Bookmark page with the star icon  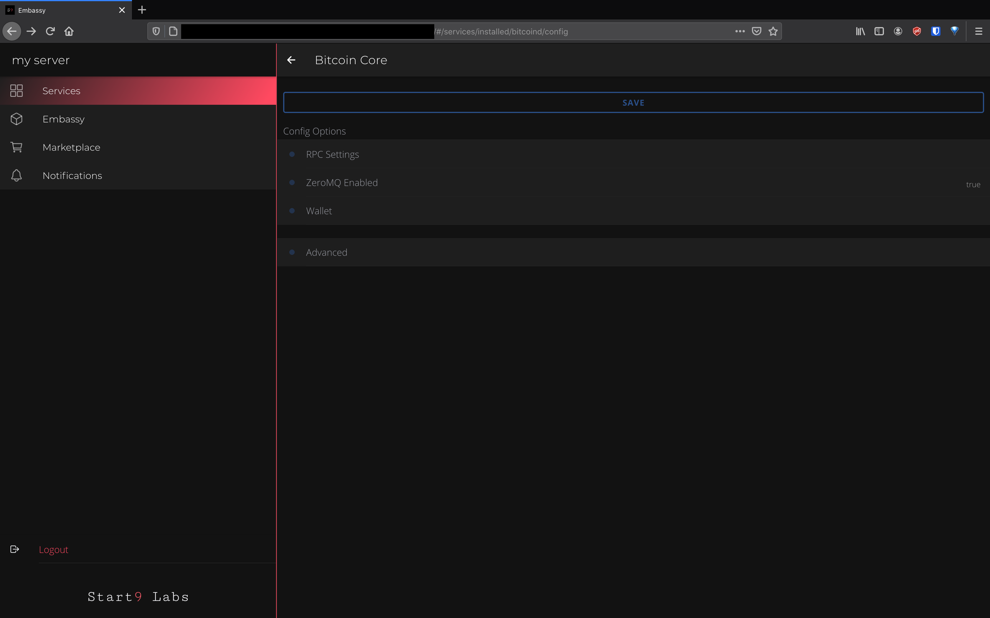(x=773, y=31)
